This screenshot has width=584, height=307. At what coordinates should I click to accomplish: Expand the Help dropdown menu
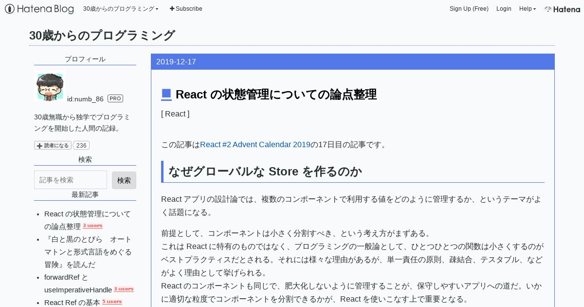coord(528,9)
